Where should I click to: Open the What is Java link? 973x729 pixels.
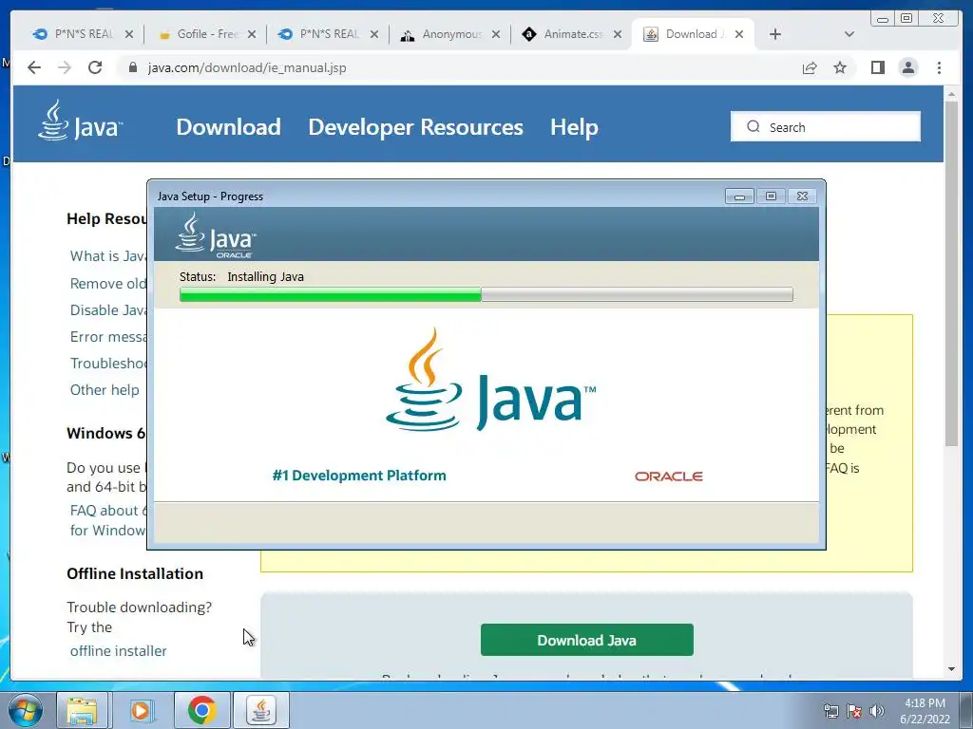pos(108,256)
